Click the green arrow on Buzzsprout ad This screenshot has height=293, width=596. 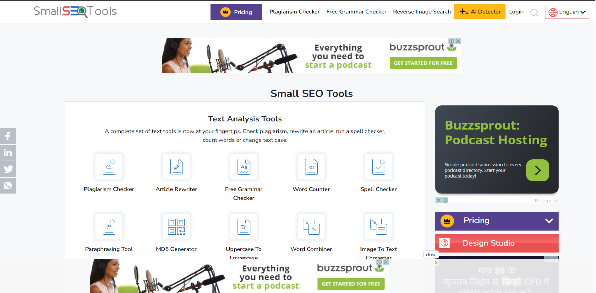pos(538,170)
